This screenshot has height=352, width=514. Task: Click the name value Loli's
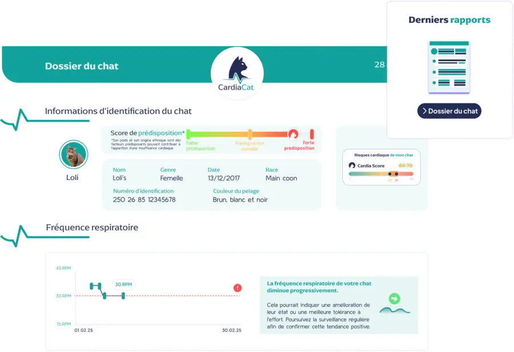click(x=119, y=178)
